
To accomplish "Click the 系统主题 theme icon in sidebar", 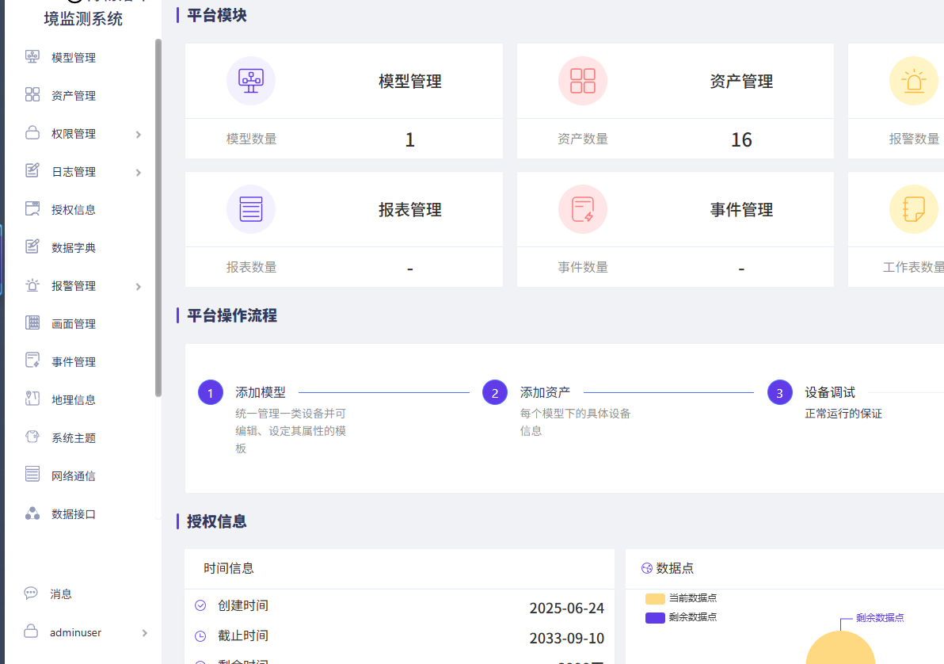I will (32, 437).
